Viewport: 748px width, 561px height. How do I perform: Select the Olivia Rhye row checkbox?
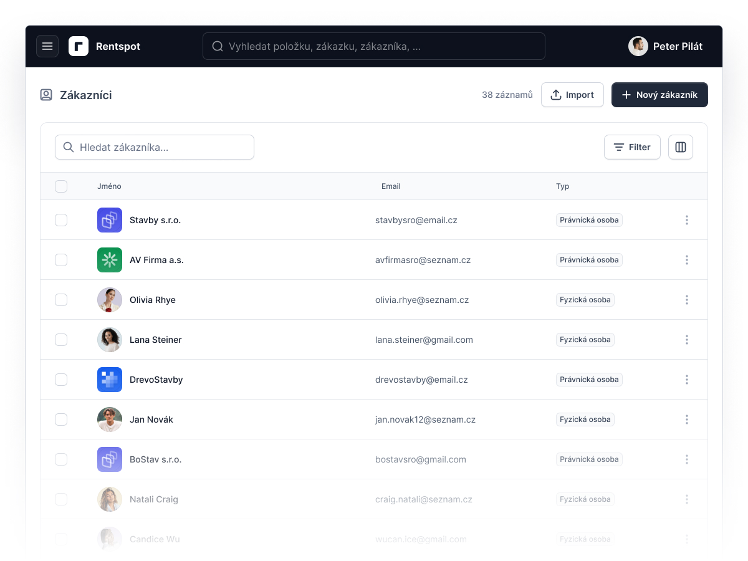(61, 300)
